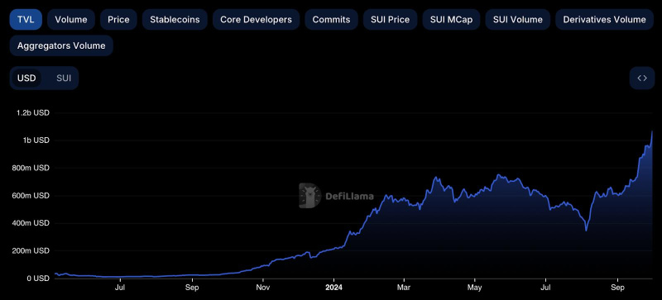Show Commits data on chart

click(331, 19)
